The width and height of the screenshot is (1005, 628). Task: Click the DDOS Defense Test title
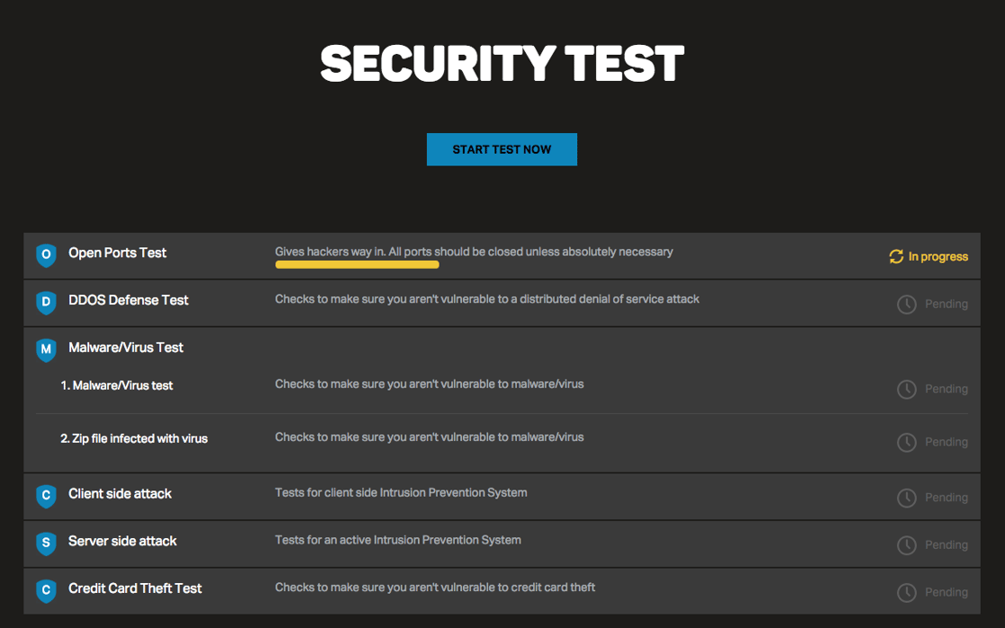[x=129, y=300]
